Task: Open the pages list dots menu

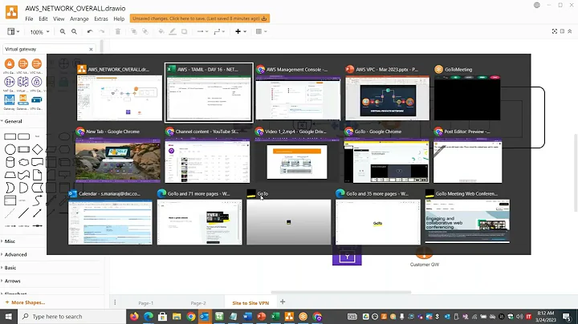Action: click(115, 302)
